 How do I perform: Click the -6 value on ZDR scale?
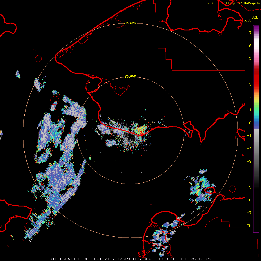249,200
